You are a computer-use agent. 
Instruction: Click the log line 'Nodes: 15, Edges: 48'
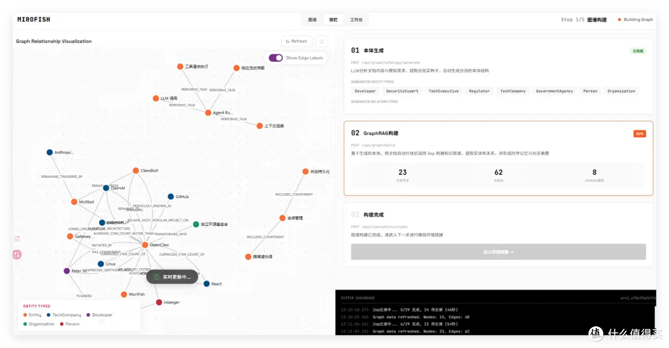click(405, 317)
